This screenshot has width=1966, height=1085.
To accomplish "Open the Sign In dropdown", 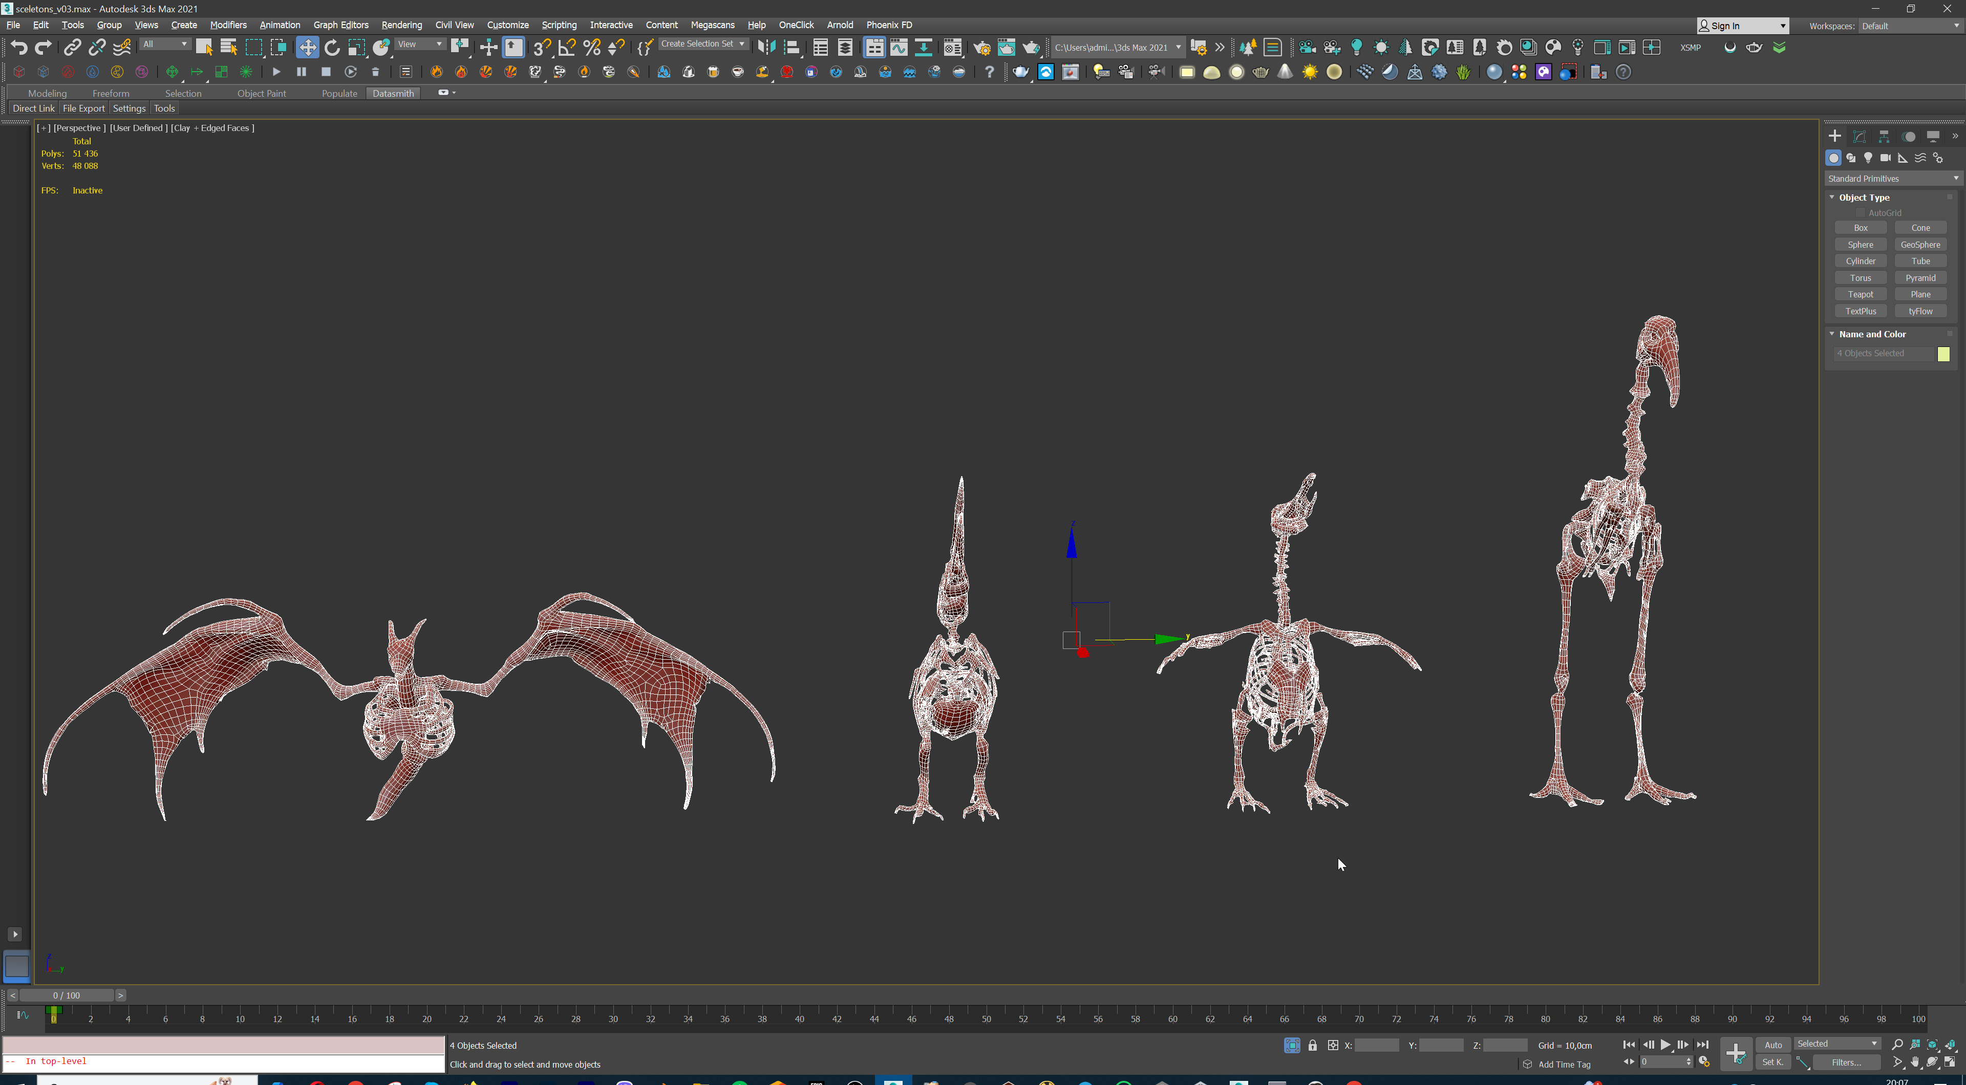I will [1742, 26].
